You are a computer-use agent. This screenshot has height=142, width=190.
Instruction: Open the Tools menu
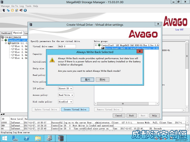[28, 6]
